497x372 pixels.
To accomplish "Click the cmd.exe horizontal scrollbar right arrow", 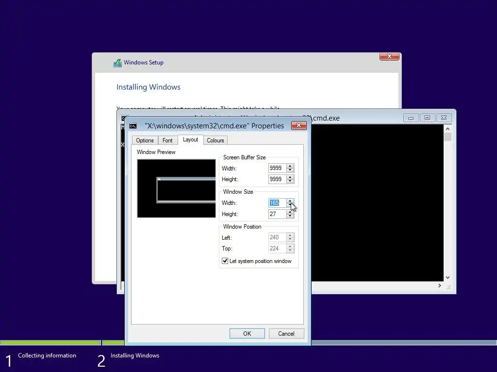I will coord(440,286).
